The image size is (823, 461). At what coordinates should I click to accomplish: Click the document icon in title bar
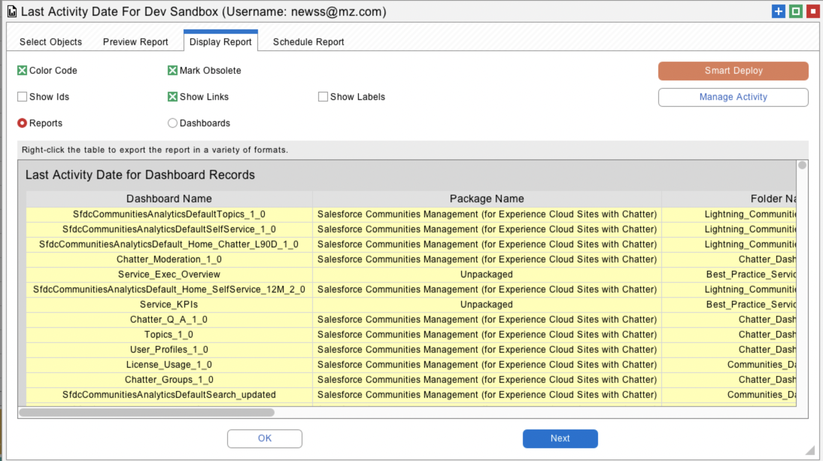(x=12, y=12)
